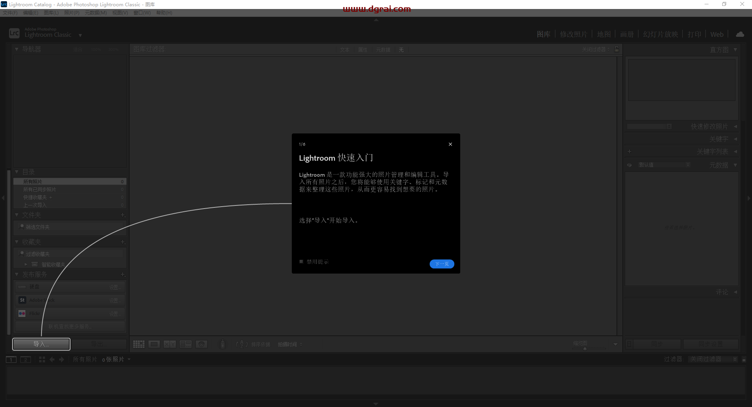Toggle the library filter lock icon
The height and width of the screenshot is (407, 752).
pyautogui.click(x=616, y=49)
